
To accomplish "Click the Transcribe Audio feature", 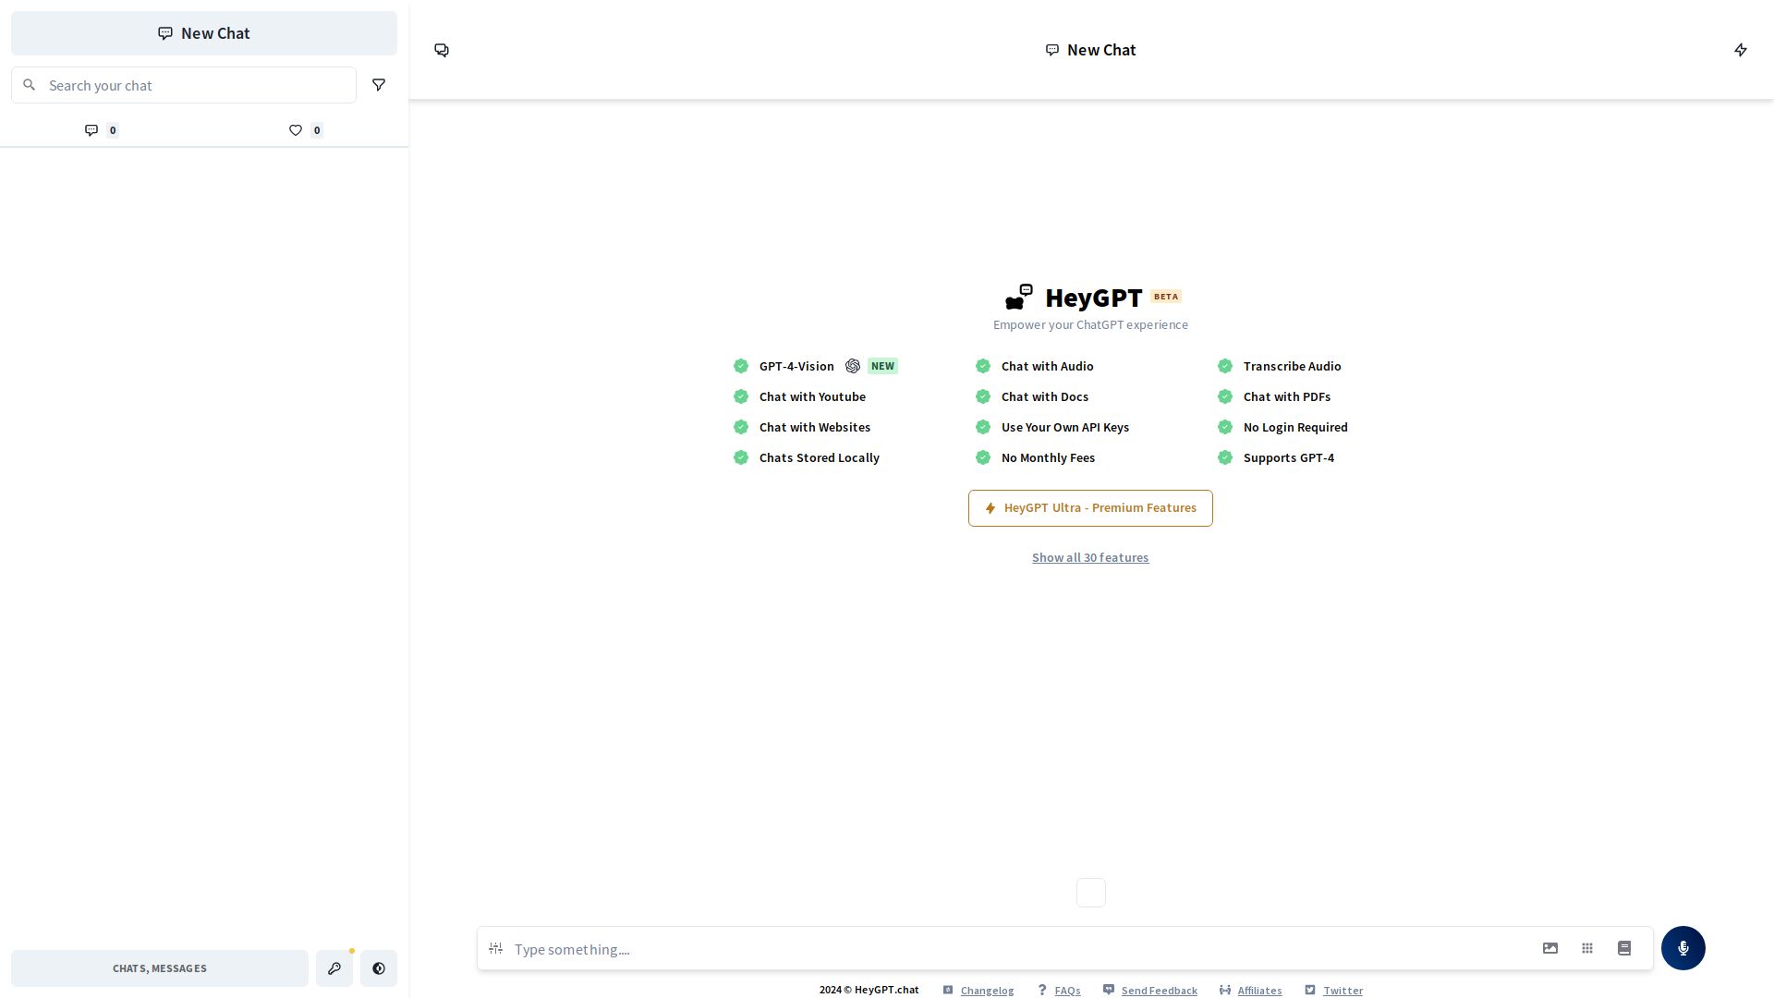I will click(1292, 366).
